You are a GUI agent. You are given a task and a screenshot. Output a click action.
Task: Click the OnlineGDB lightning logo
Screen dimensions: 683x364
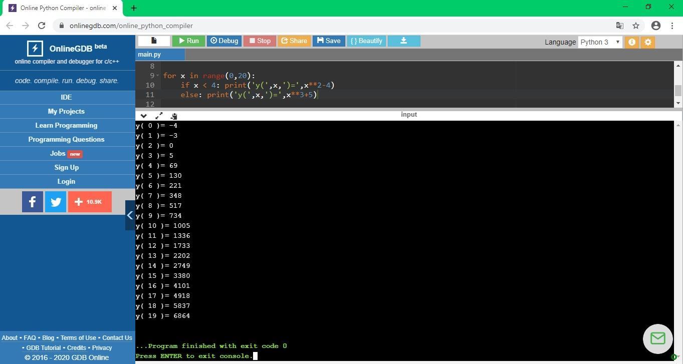point(35,48)
